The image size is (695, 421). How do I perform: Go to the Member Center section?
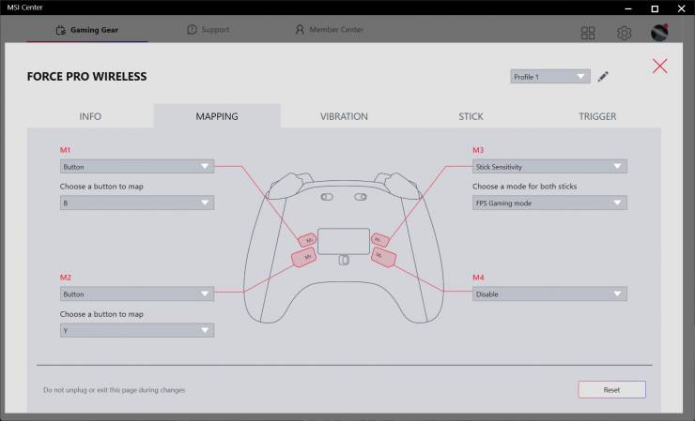click(330, 30)
